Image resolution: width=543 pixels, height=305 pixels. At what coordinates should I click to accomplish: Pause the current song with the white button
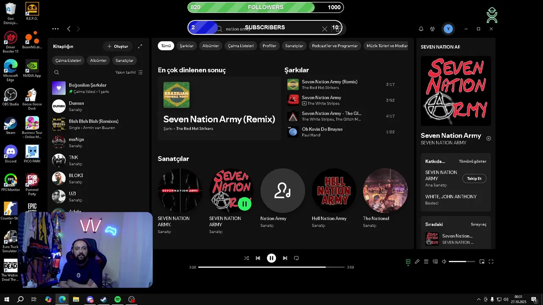271,258
